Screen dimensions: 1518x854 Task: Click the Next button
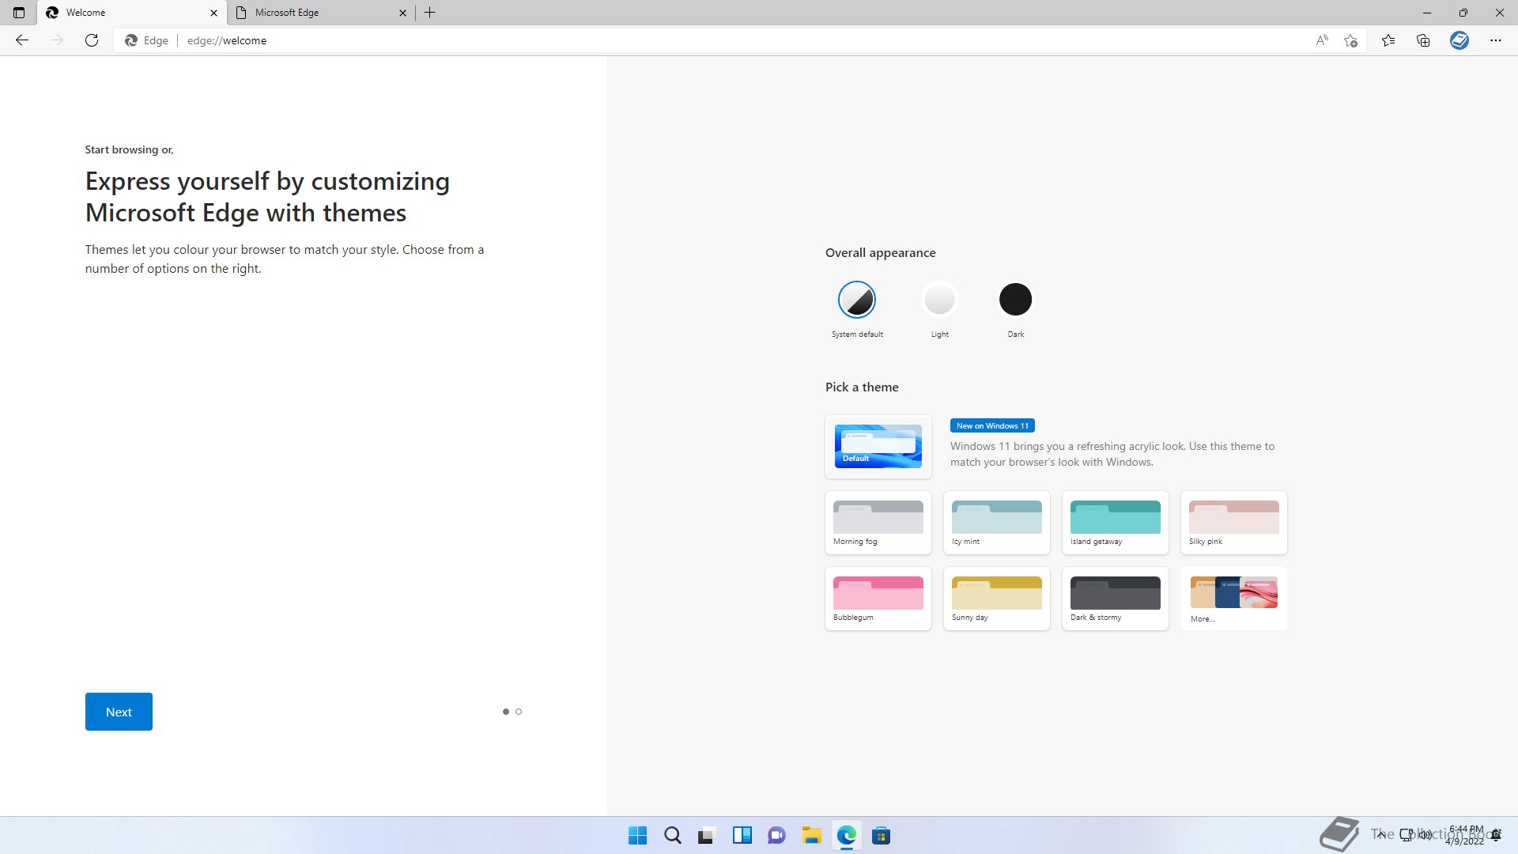pyautogui.click(x=119, y=712)
